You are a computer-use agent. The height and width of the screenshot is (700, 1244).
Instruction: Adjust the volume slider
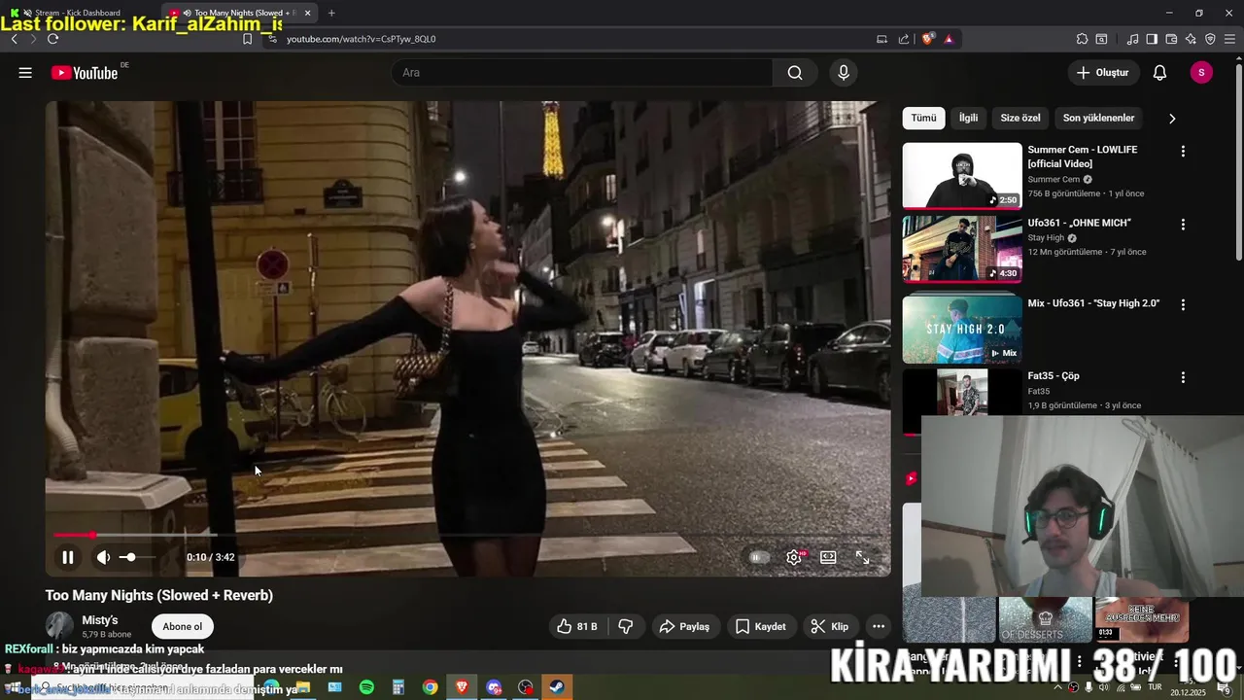[x=136, y=557]
